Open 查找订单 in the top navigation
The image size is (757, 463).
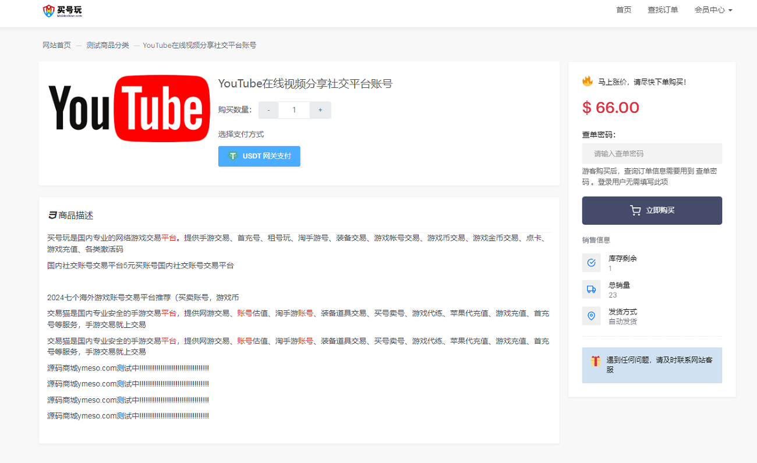[x=663, y=10]
